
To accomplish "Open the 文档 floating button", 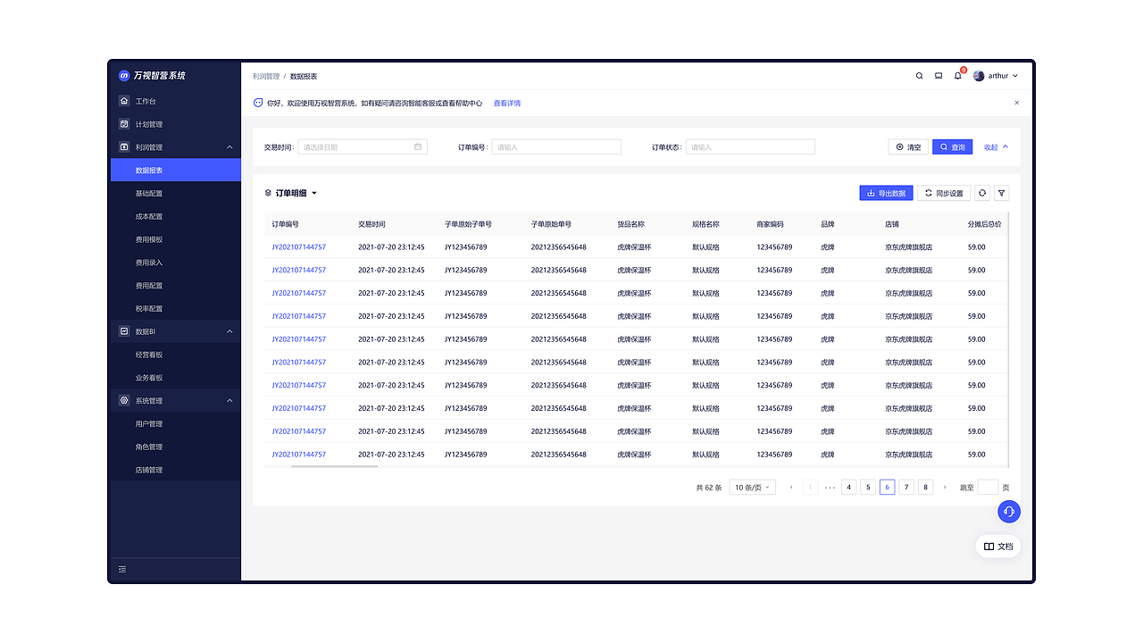I will coord(998,547).
